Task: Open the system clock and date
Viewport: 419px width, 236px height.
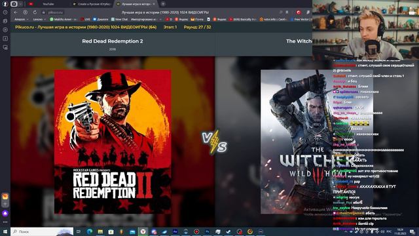Action: point(400,231)
